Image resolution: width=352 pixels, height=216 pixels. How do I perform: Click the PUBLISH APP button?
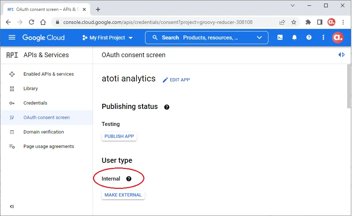coord(119,136)
